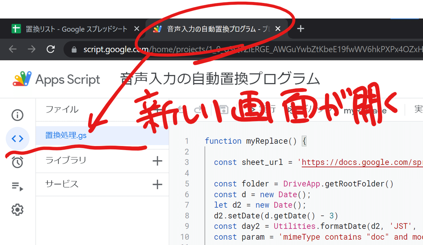Click code line const d = new Date()
Screen dimensions: 423x245
pyautogui.click(x=262, y=194)
